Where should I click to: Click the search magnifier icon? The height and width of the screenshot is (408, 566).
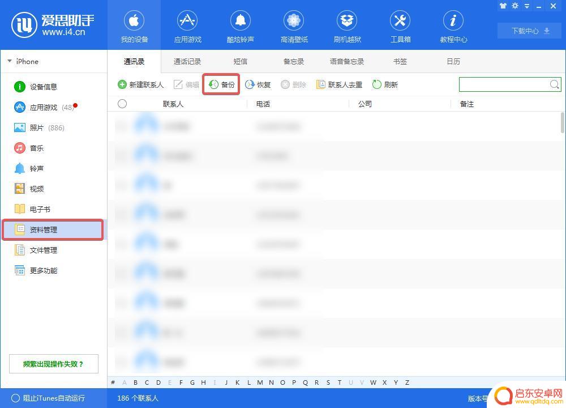click(555, 84)
